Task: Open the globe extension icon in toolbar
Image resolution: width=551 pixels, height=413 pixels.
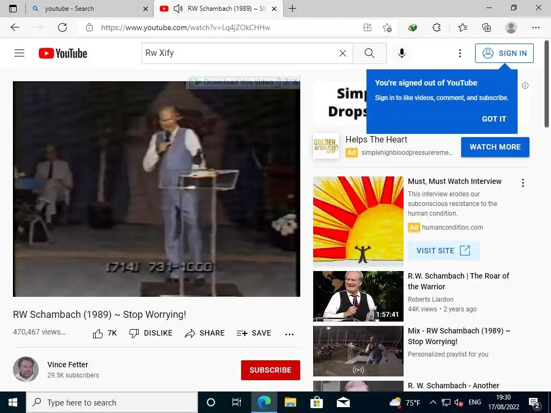Action: point(413,27)
